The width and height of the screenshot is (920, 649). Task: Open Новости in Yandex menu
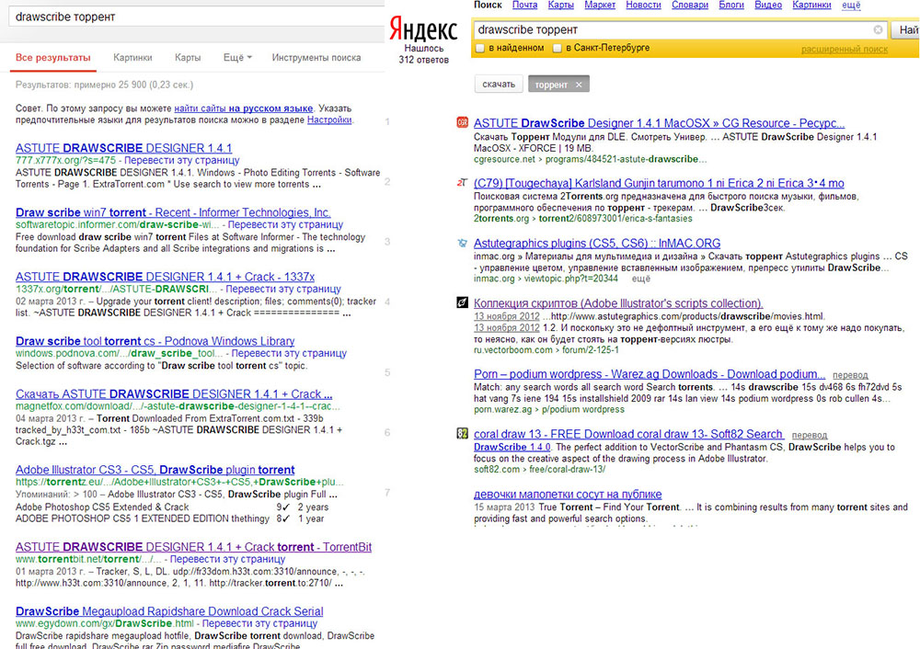[x=644, y=6]
